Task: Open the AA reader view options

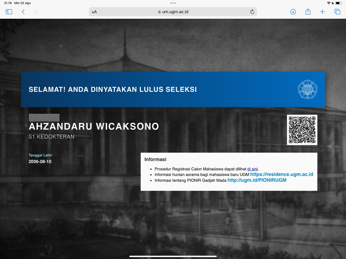Action: point(94,12)
